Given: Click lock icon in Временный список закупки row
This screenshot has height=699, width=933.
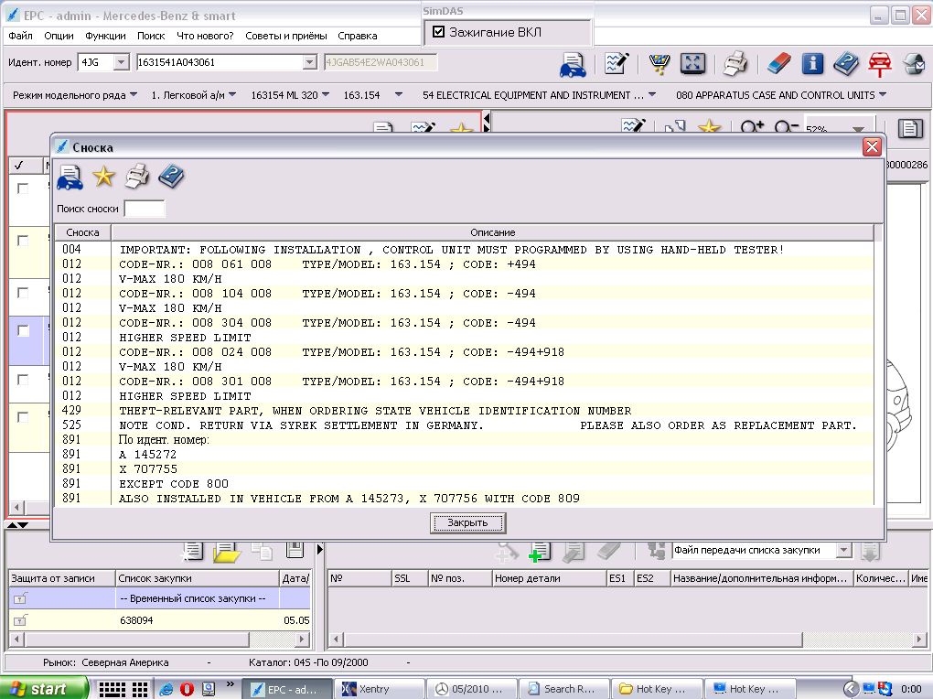Looking at the screenshot, I should (x=19, y=598).
